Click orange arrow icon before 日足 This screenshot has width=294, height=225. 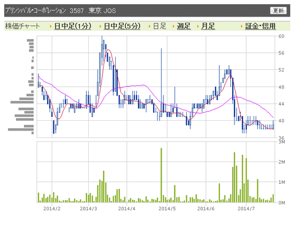149,26
